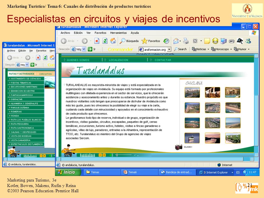Open ALHAMBRA Y GENERALIFE in background window
Screen dimensions: 264x198
(26, 103)
